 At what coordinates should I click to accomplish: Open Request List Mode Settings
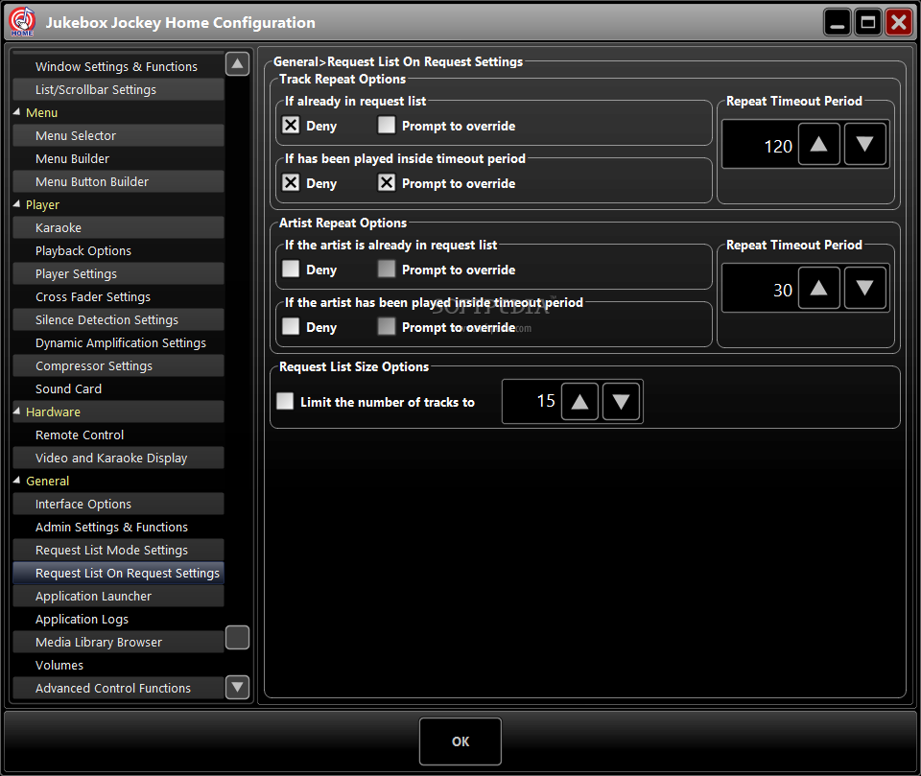point(118,550)
